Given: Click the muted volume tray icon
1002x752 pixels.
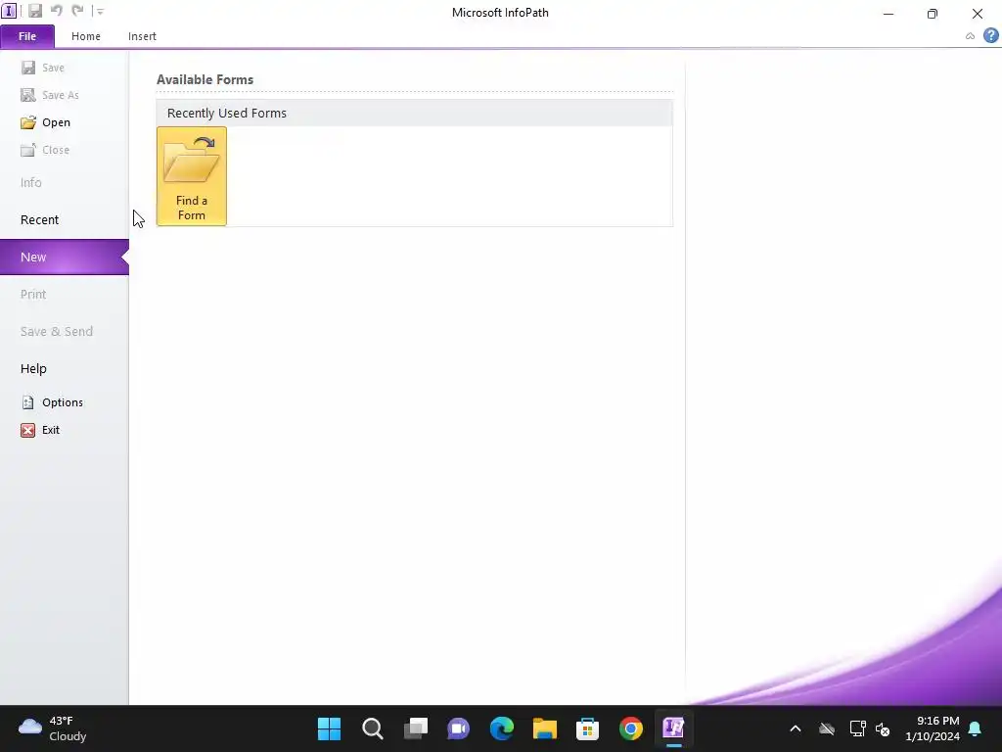Looking at the screenshot, I should click(x=884, y=728).
